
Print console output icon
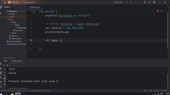pyautogui.click(x=5, y=82)
